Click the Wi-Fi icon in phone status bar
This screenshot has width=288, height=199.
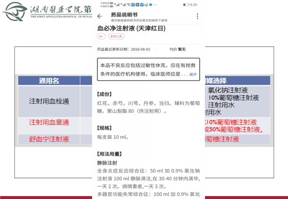pos(129,5)
